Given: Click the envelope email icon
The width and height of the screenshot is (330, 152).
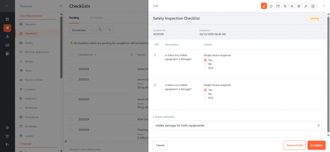Looking at the screenshot, I should [278, 6].
